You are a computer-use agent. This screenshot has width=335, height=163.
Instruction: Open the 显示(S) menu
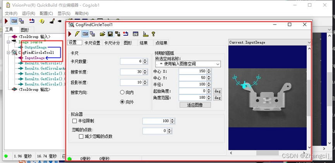tap(64, 13)
